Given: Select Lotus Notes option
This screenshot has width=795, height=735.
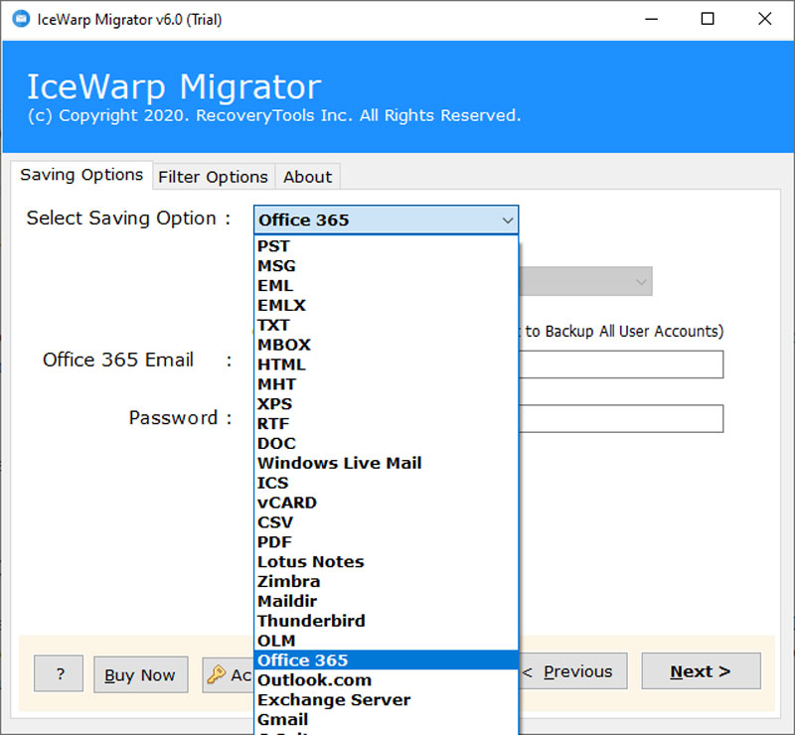Looking at the screenshot, I should [386, 562].
